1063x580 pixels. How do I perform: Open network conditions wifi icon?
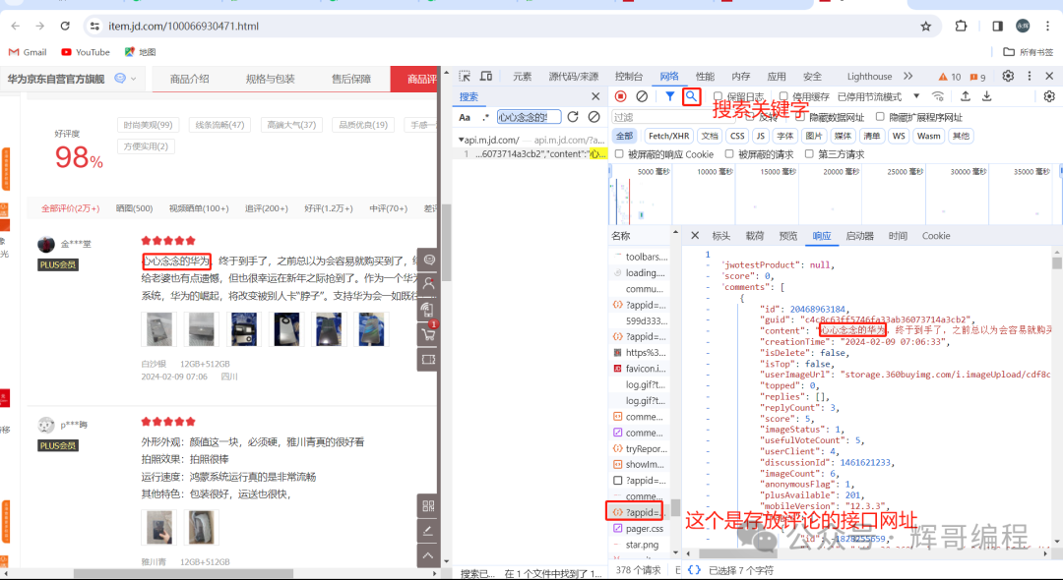click(x=938, y=96)
